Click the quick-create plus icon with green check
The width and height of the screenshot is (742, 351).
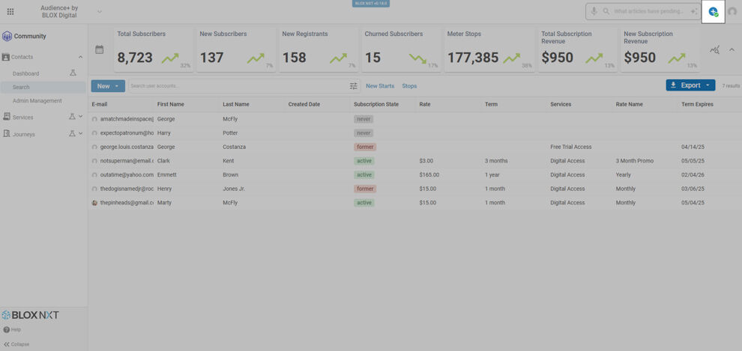(713, 12)
